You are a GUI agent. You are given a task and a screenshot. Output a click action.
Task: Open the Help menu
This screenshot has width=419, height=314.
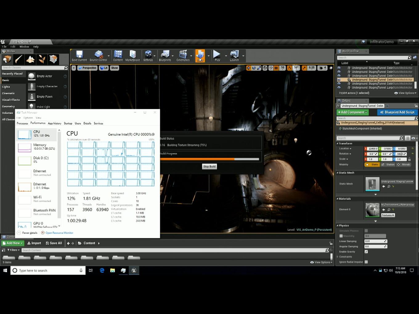36,47
